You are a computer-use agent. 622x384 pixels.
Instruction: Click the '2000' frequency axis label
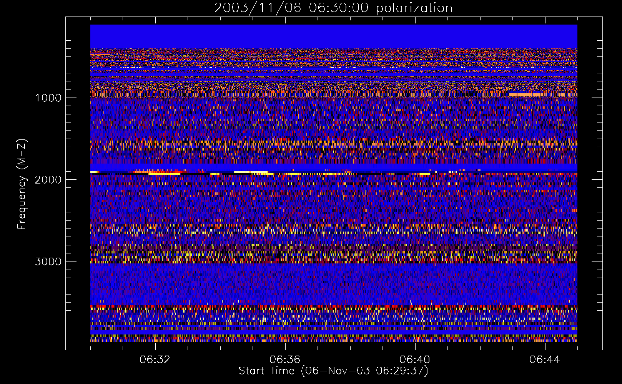click(48, 180)
